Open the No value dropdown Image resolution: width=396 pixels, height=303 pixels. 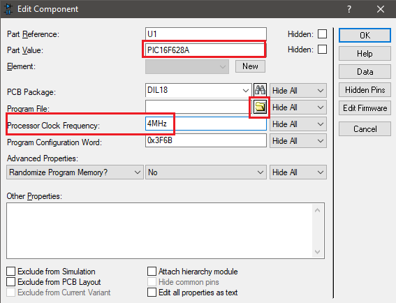206,172
